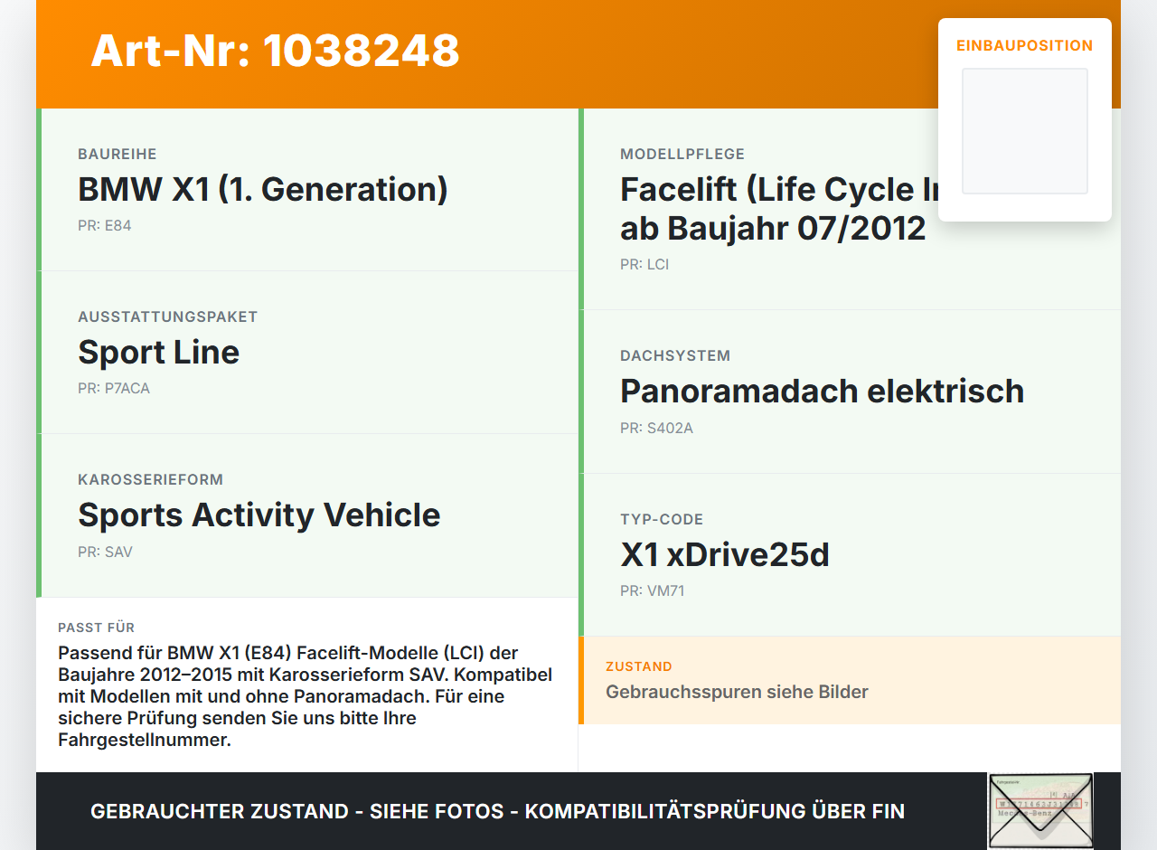This screenshot has width=1157, height=850.
Task: Click the Passt für compatibility paragraph
Action: pyautogui.click(x=306, y=696)
